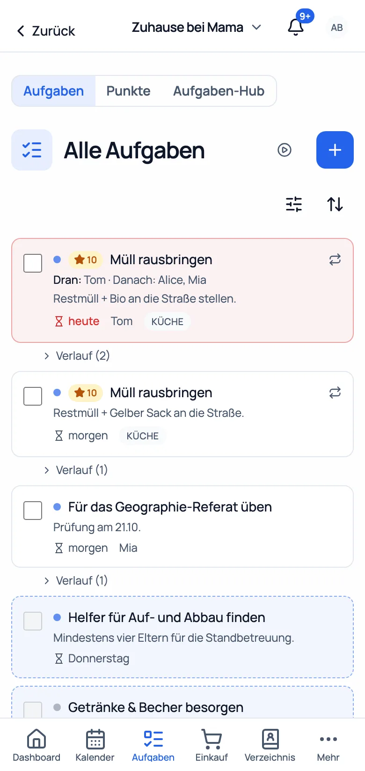Switch to the Aufgaben top tab
The height and width of the screenshot is (771, 365).
pyautogui.click(x=54, y=91)
